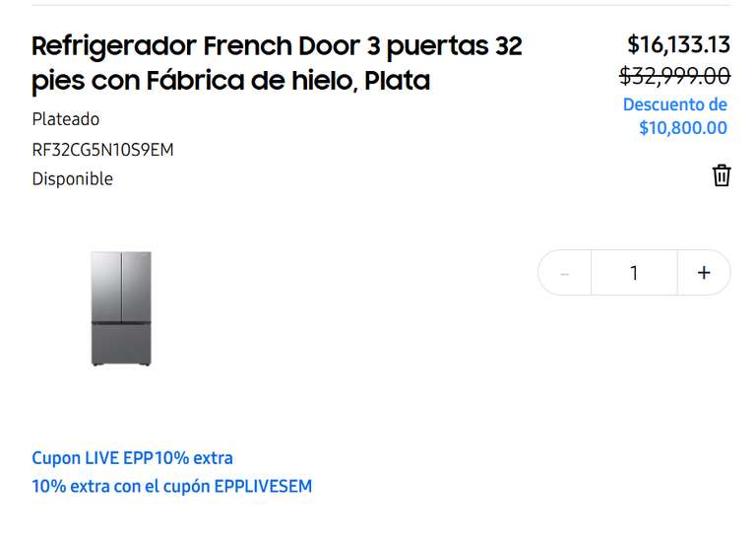Select the crossed-out price $32,999.00

coord(675,76)
